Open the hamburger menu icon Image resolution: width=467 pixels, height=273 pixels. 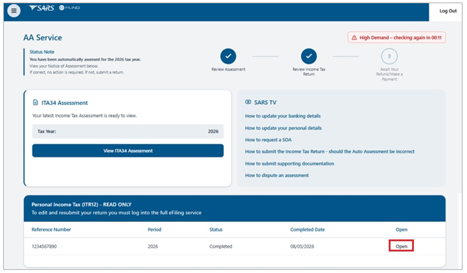(x=14, y=11)
